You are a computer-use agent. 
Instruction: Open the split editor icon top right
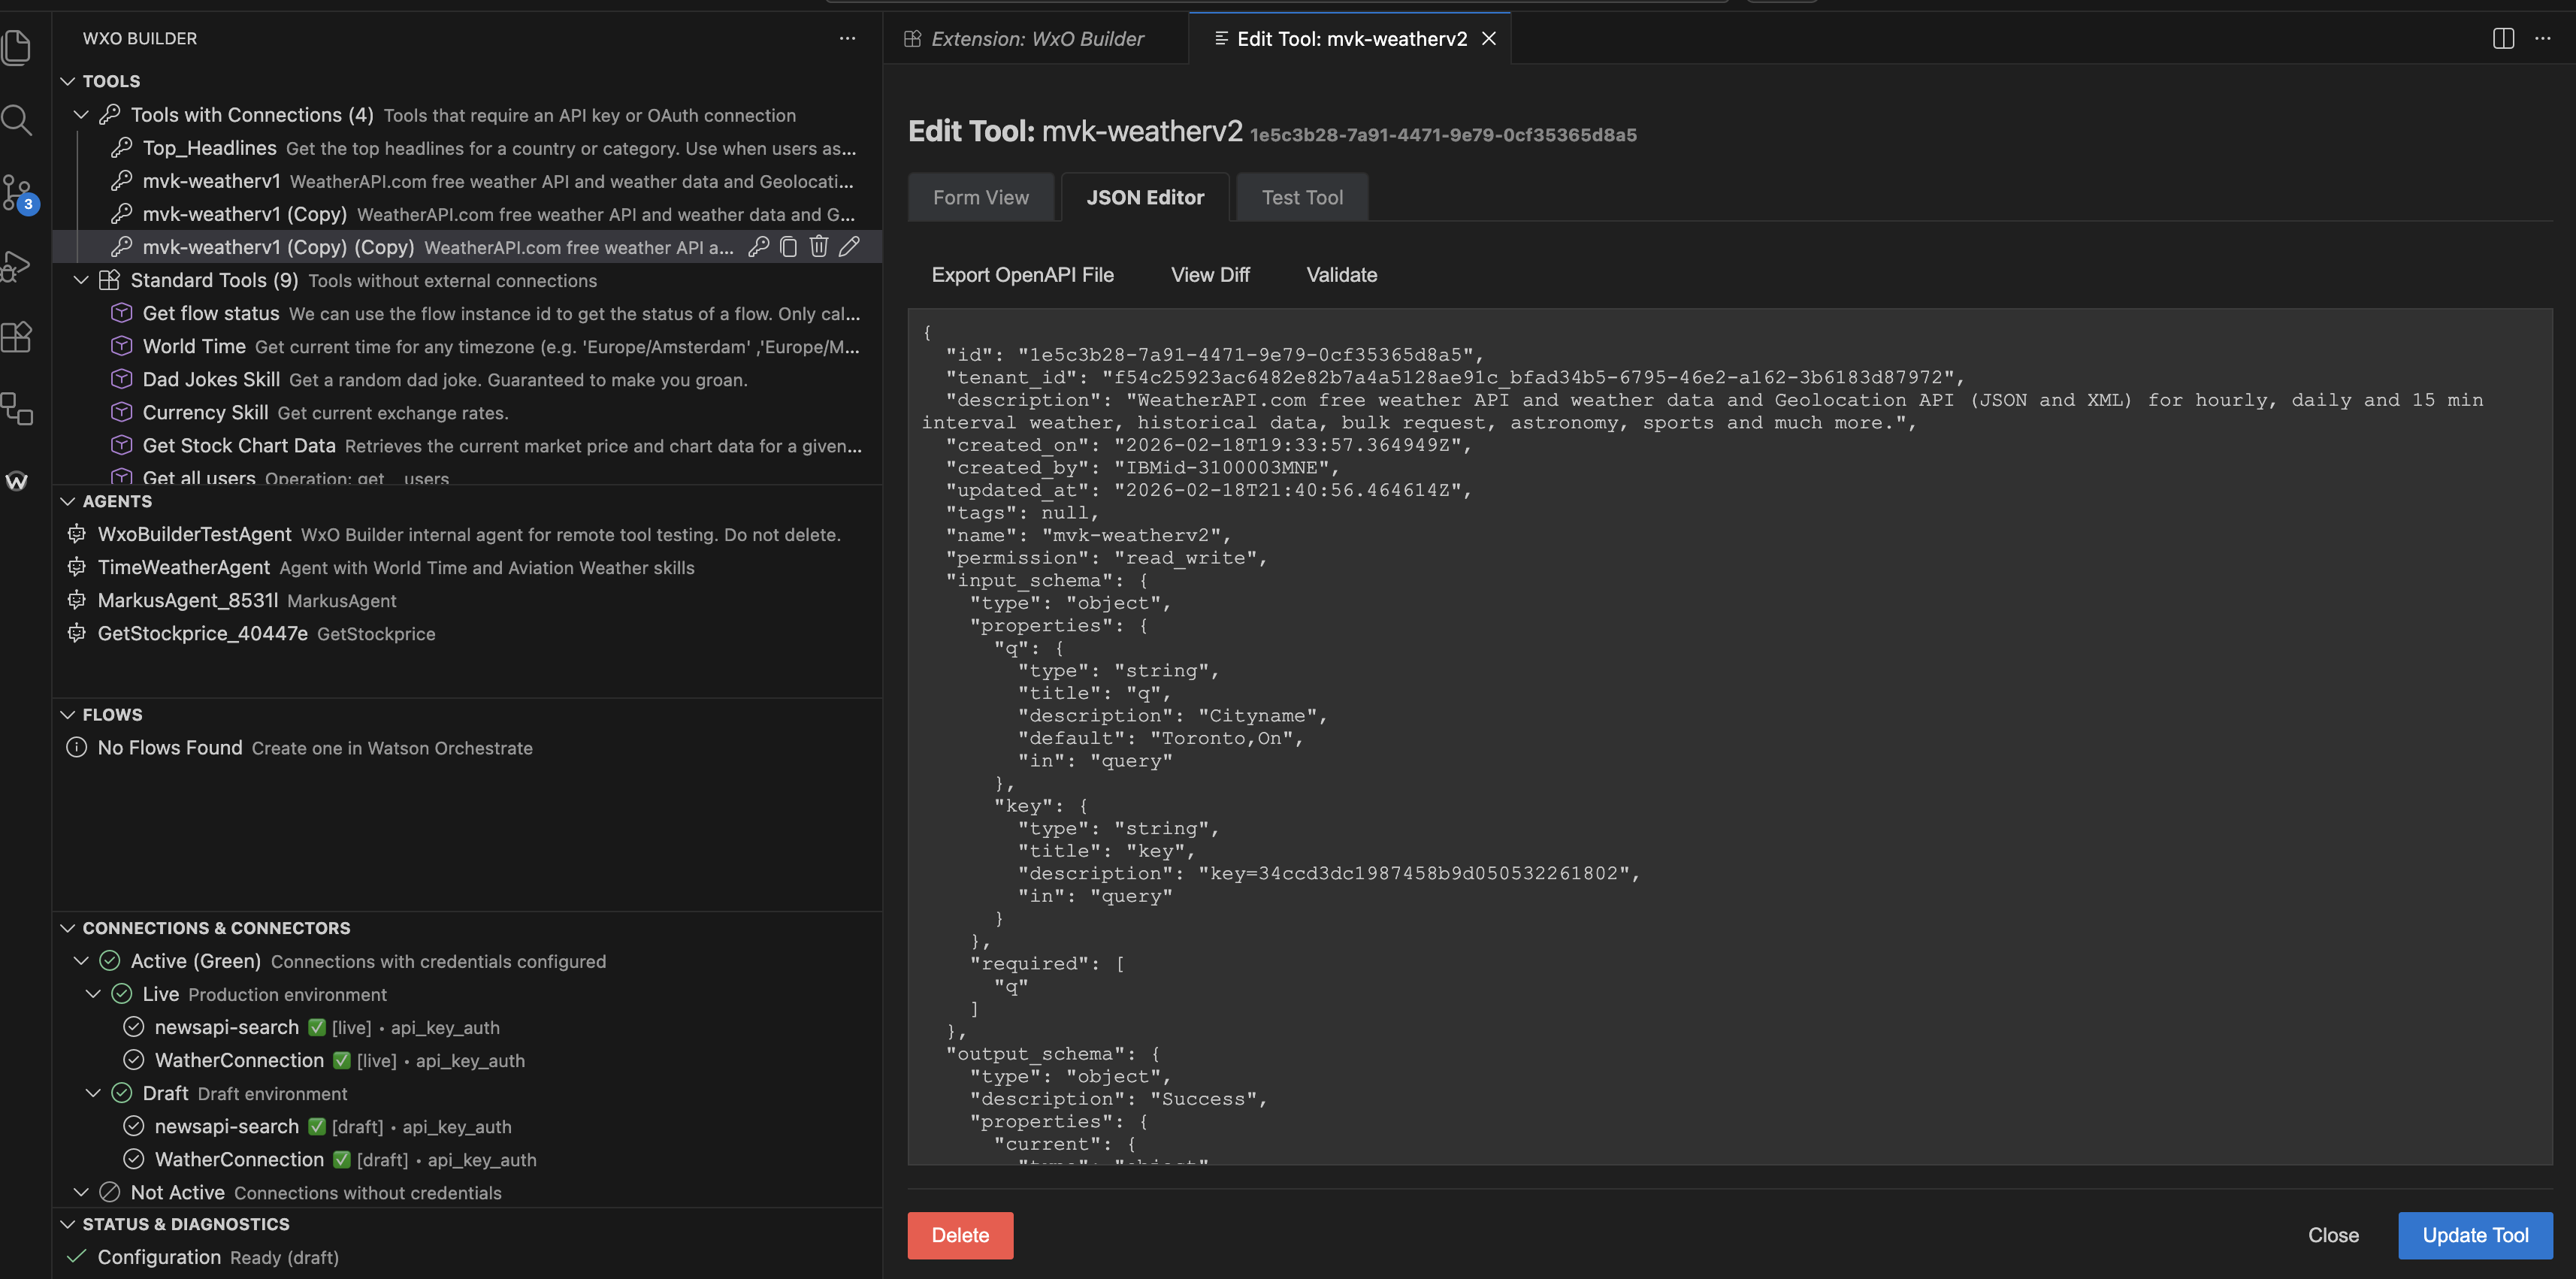pyautogui.click(x=2503, y=38)
